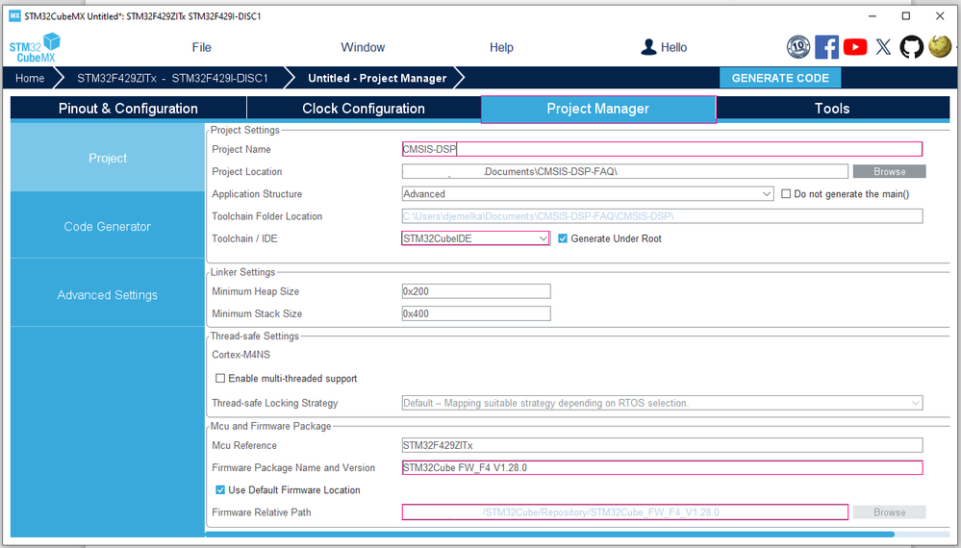Open the Toolchain / IDE dropdown
The width and height of the screenshot is (961, 548).
[475, 238]
